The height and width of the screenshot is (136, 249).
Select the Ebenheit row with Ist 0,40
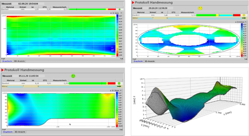click(x=189, y=15)
